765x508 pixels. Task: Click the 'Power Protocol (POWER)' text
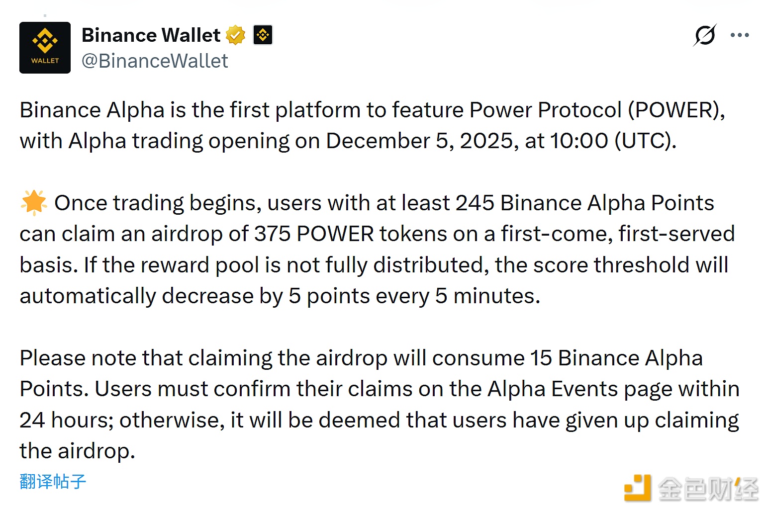pyautogui.click(x=596, y=110)
